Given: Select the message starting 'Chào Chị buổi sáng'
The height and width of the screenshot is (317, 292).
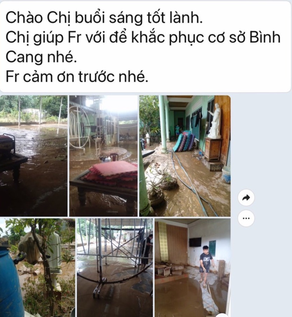Looking at the screenshot, I should click(x=146, y=47).
